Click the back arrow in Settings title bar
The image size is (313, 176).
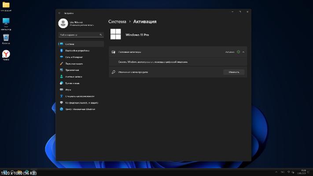(x=59, y=13)
